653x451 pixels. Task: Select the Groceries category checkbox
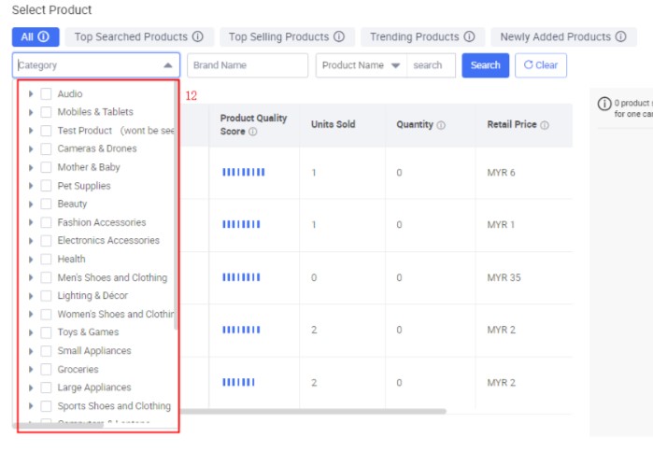[46, 370]
